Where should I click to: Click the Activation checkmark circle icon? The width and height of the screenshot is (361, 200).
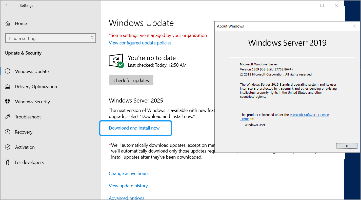point(8,147)
